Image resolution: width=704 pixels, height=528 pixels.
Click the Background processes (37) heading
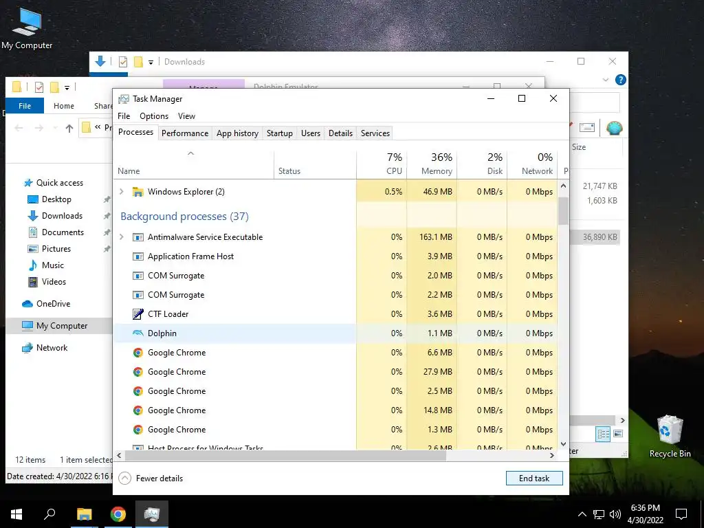tap(184, 217)
